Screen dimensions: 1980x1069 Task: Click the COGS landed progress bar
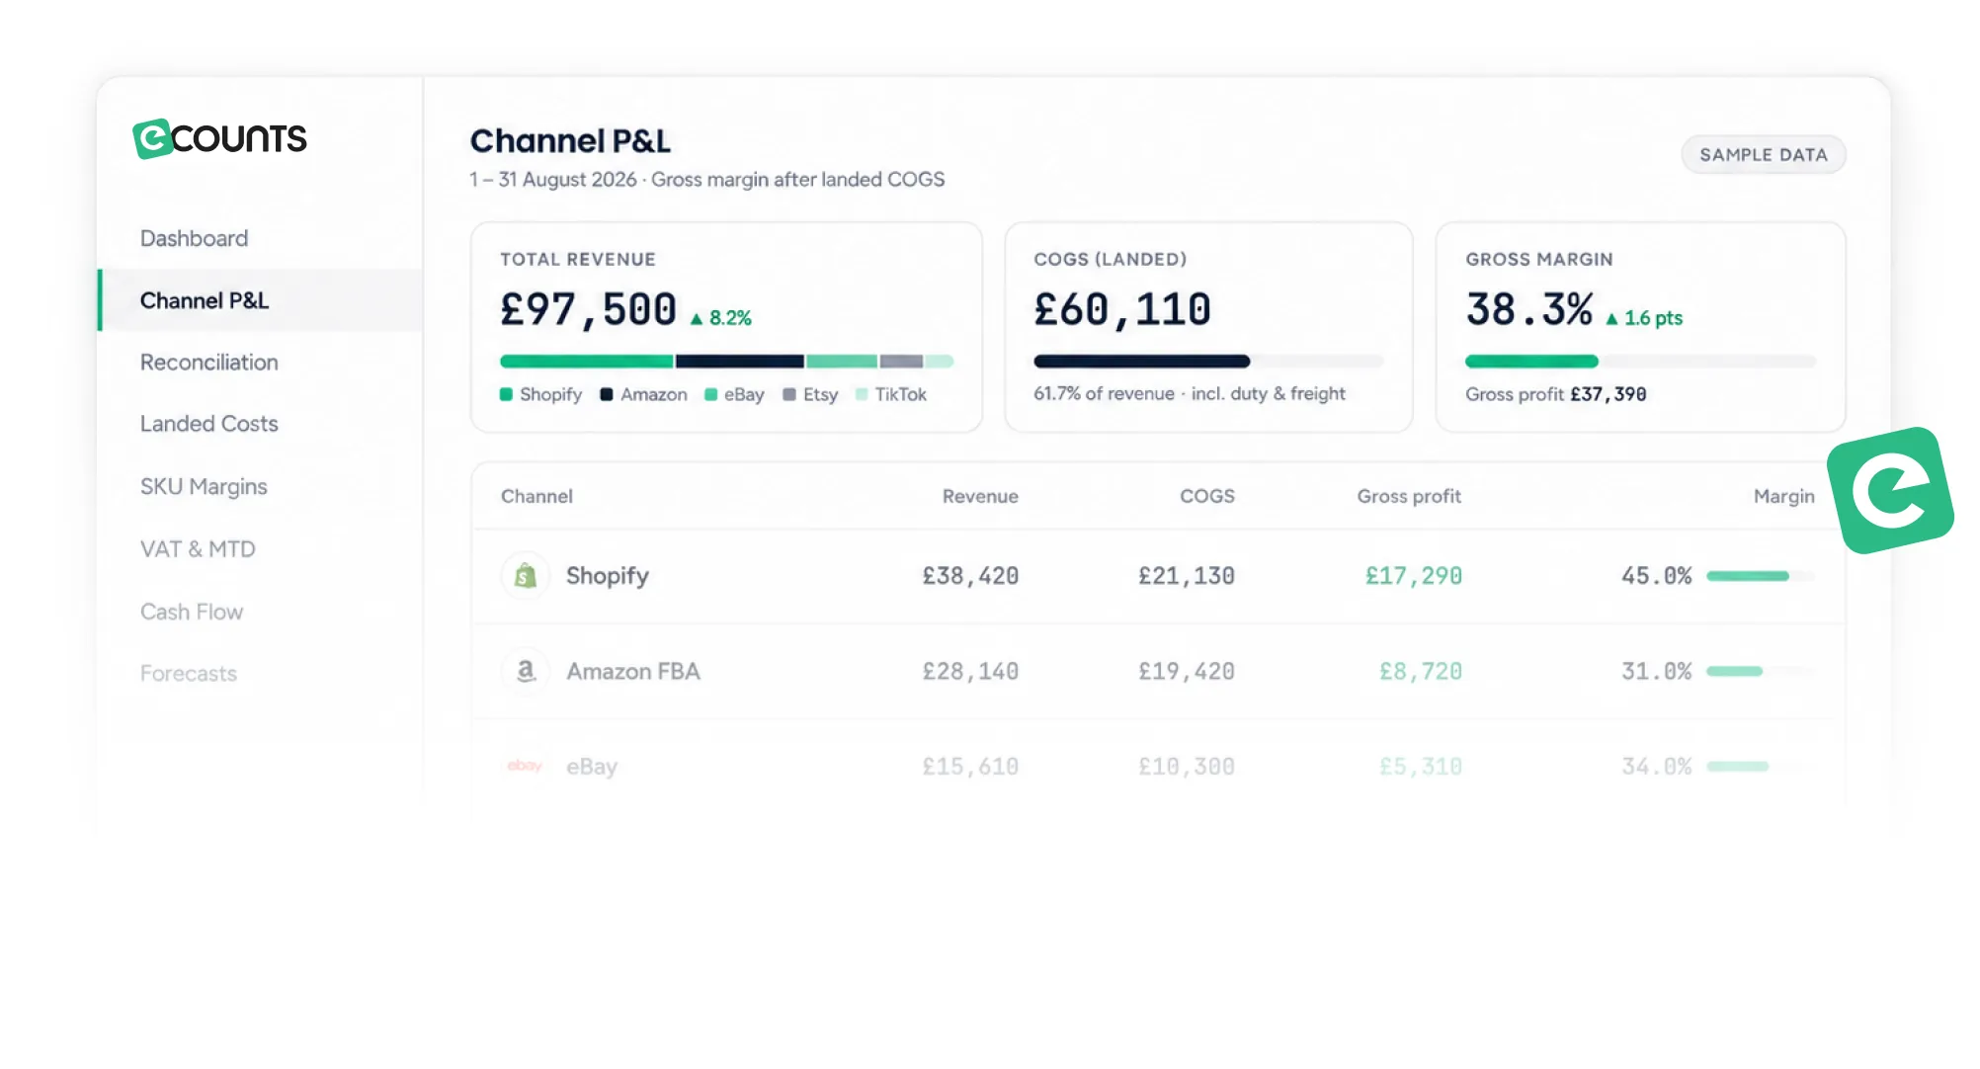click(1207, 362)
